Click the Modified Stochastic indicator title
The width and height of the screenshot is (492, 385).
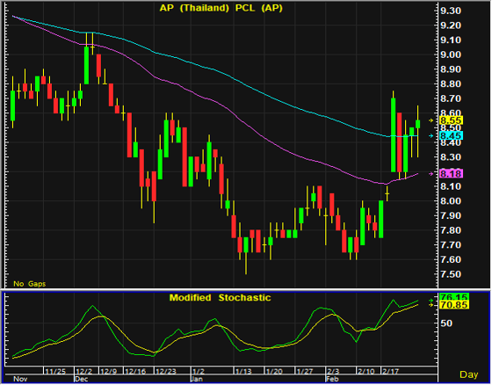[220, 297]
